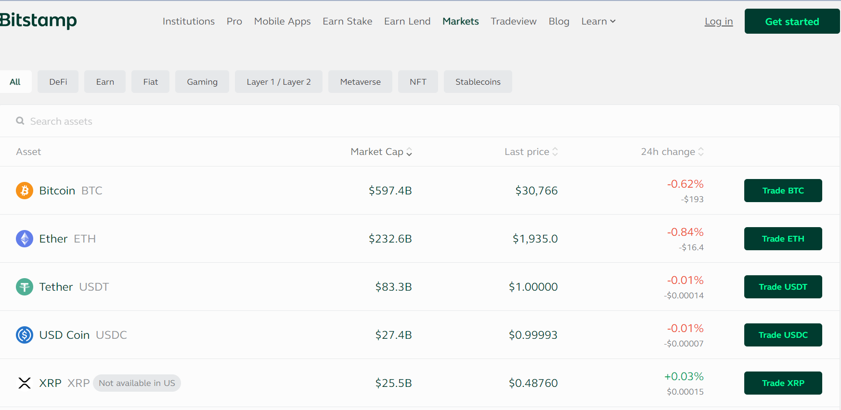Screen dimensions: 841x410
Task: Click USD Coin price $0.99993
Action: point(533,335)
